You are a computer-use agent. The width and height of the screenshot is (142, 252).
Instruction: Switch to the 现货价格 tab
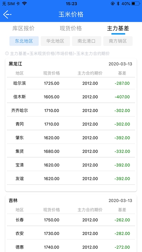click(x=71, y=28)
